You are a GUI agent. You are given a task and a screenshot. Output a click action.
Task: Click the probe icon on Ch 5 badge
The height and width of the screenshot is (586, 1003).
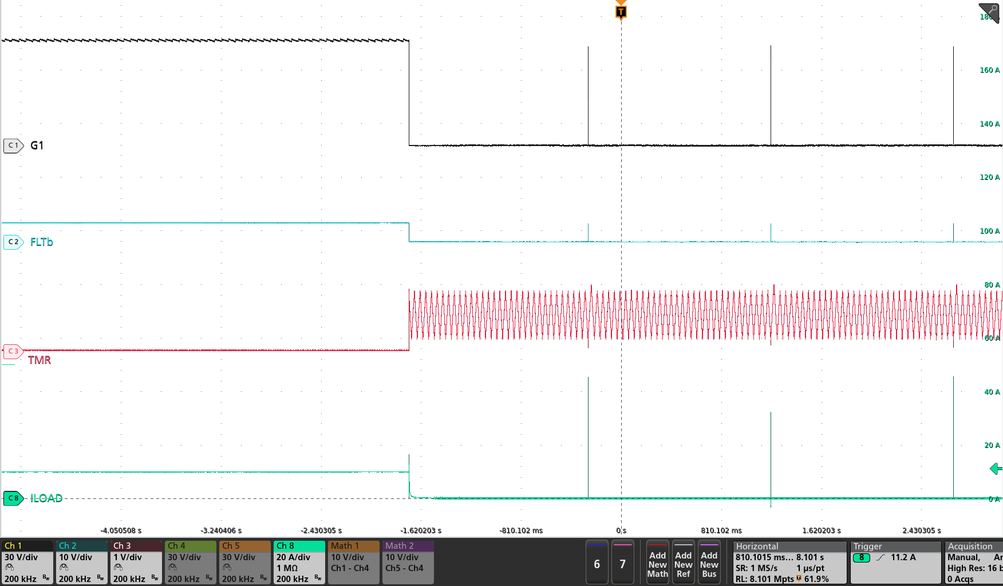227,567
